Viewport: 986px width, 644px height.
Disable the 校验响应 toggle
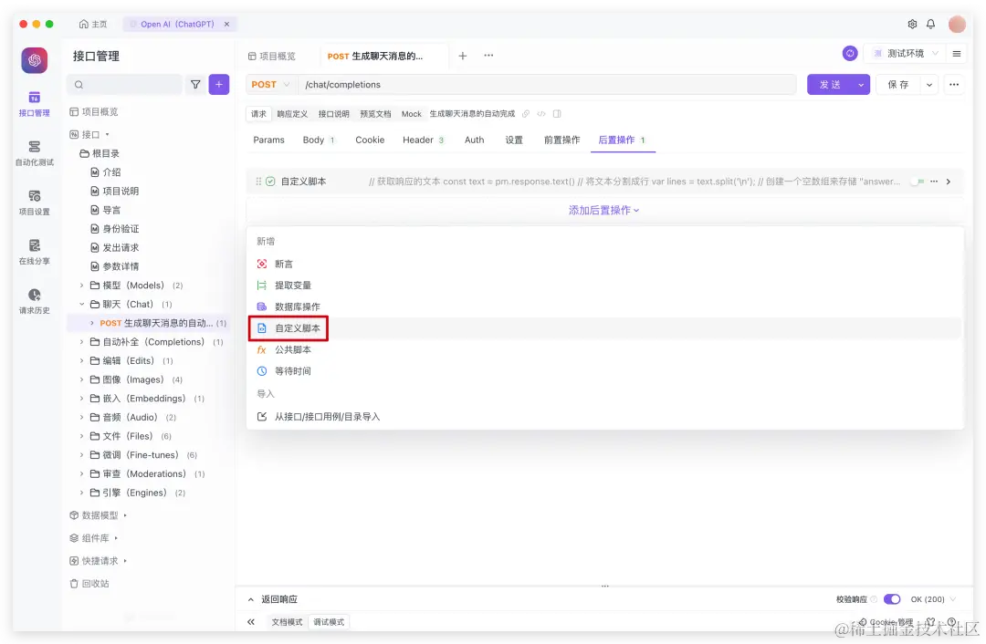pos(892,599)
